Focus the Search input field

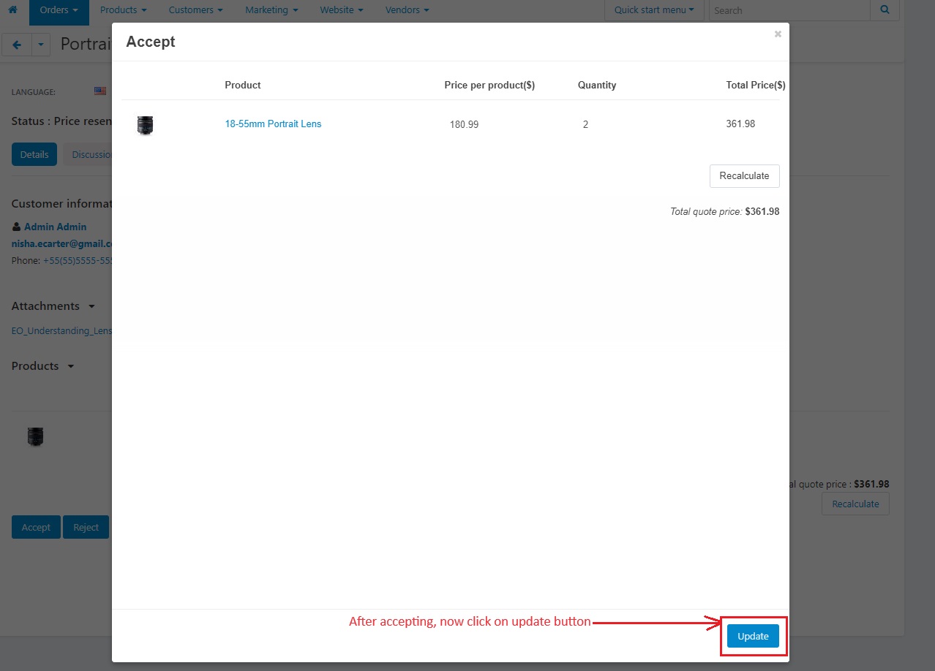789,10
